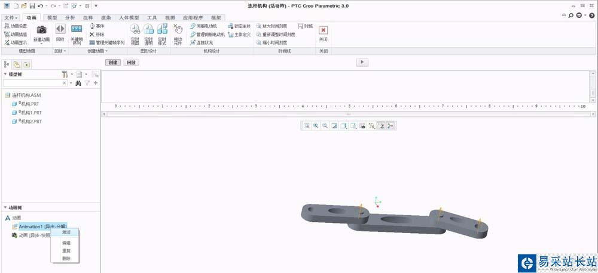Choose 编辑 in the context menu

click(x=66, y=243)
